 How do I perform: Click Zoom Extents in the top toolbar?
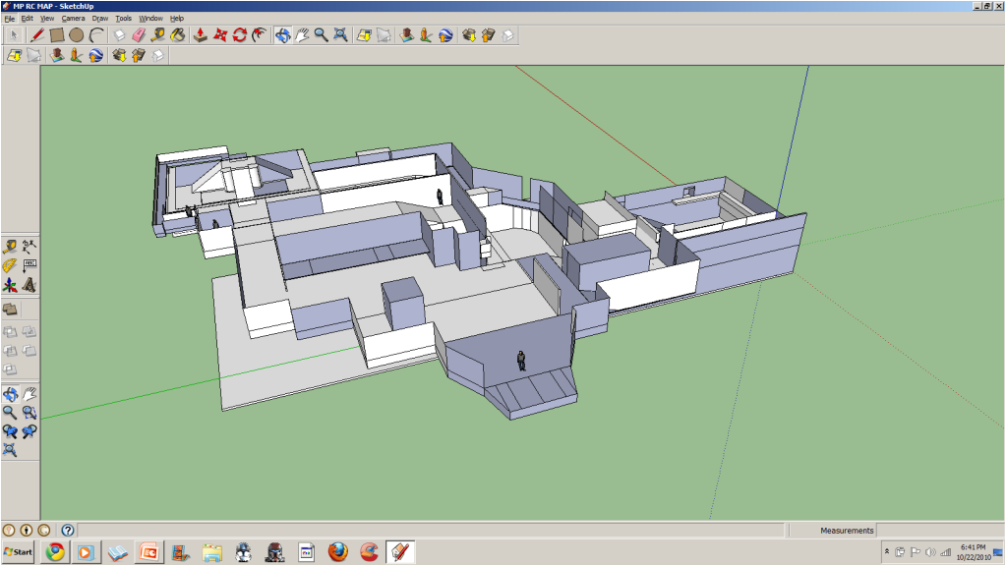[340, 35]
